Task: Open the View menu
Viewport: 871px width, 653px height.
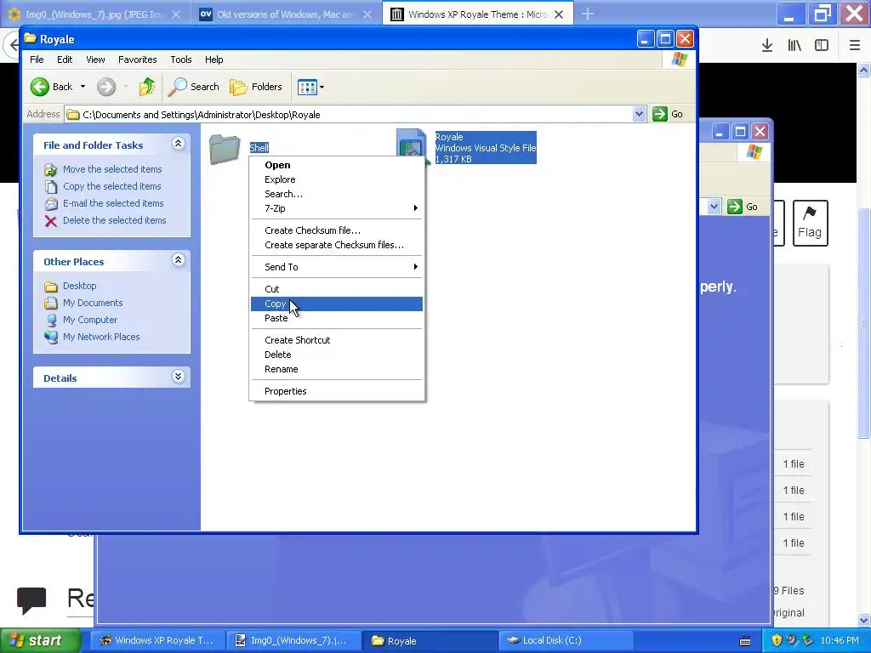Action: click(x=95, y=60)
